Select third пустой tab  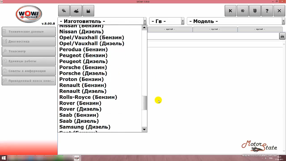(260, 29)
